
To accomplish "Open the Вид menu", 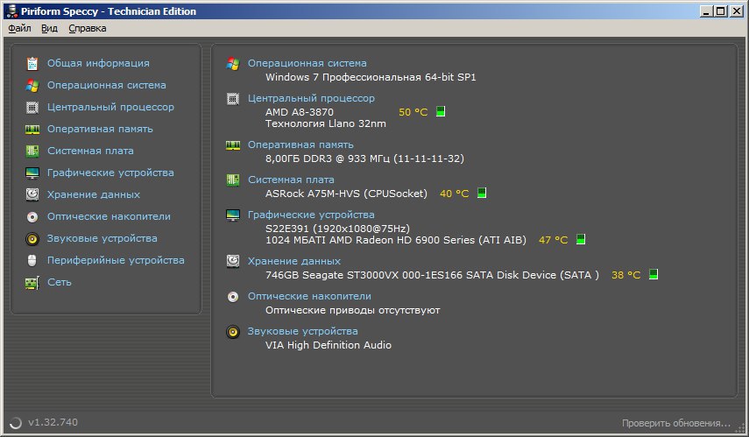I will (49, 28).
